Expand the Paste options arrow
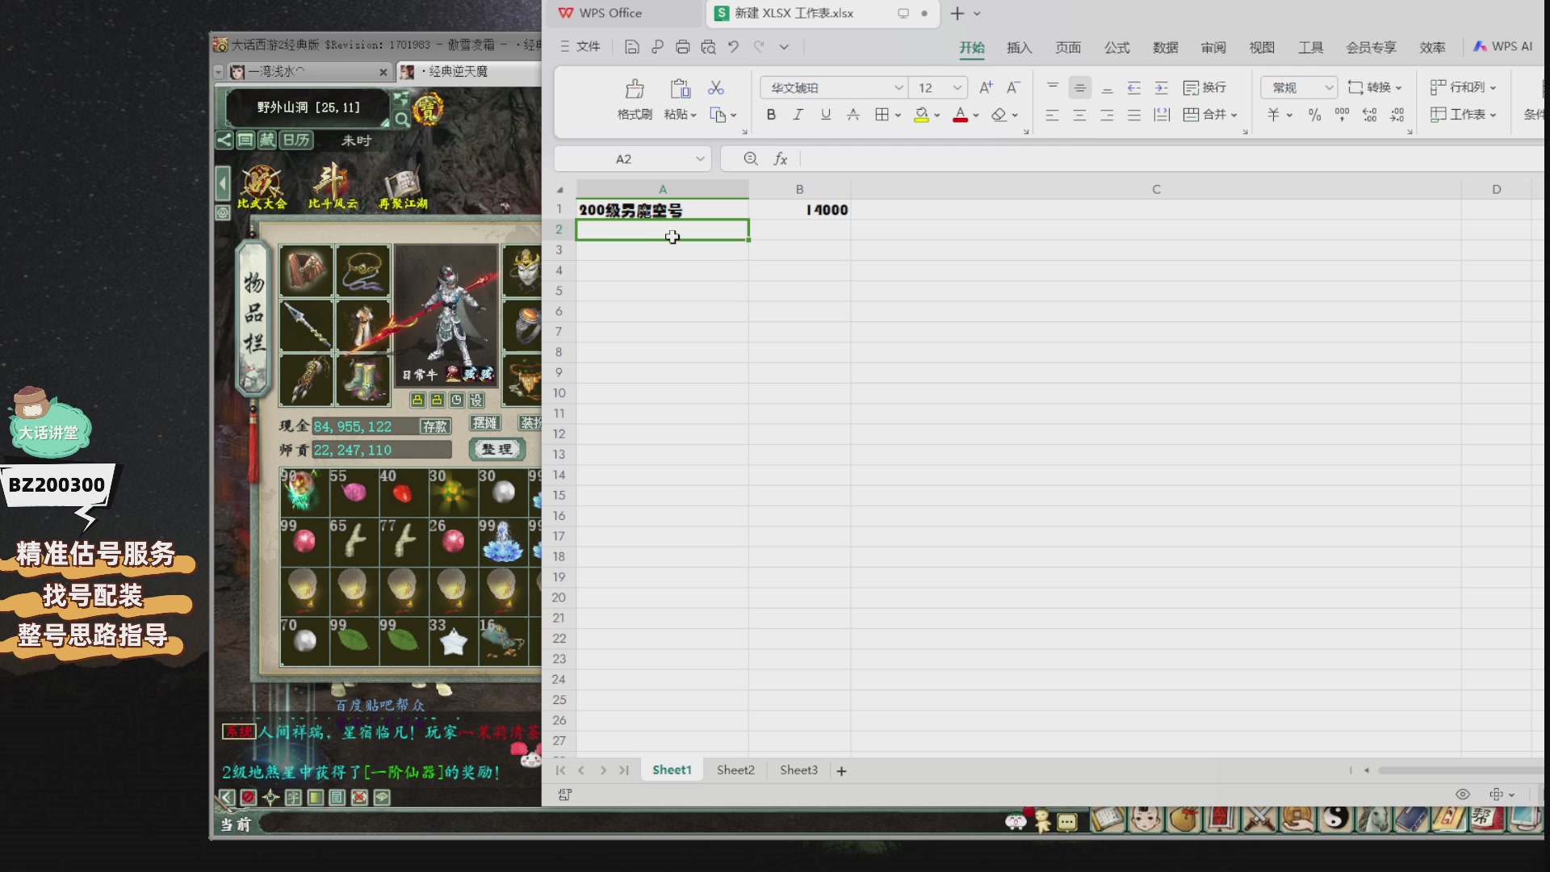The width and height of the screenshot is (1550, 872). 693,115
